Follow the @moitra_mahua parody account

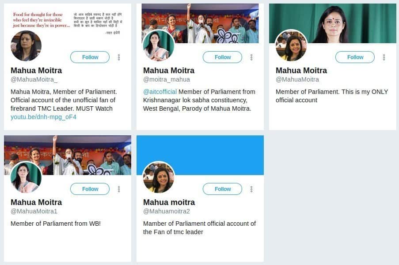tap(222, 57)
